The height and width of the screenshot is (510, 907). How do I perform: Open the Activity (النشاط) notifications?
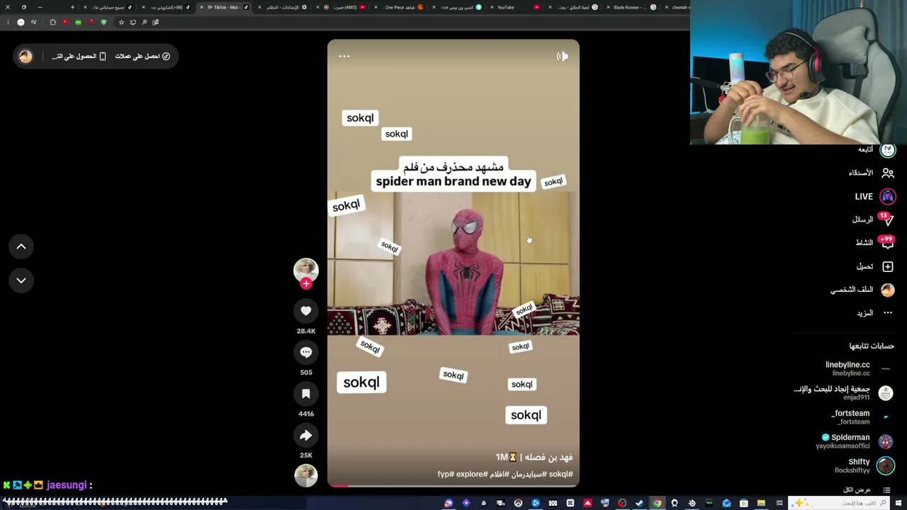pyautogui.click(x=875, y=242)
